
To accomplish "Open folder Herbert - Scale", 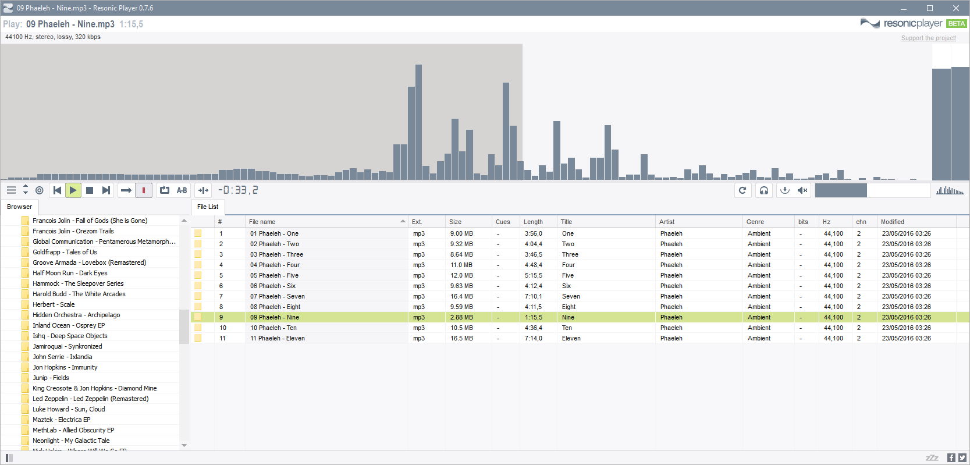I will point(54,304).
